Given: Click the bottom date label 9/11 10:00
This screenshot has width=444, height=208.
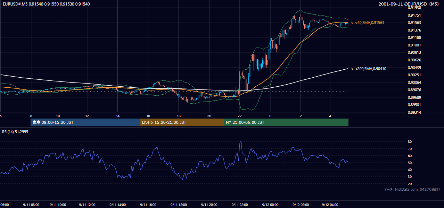Looking at the screenshot, I should (x=58, y=205).
